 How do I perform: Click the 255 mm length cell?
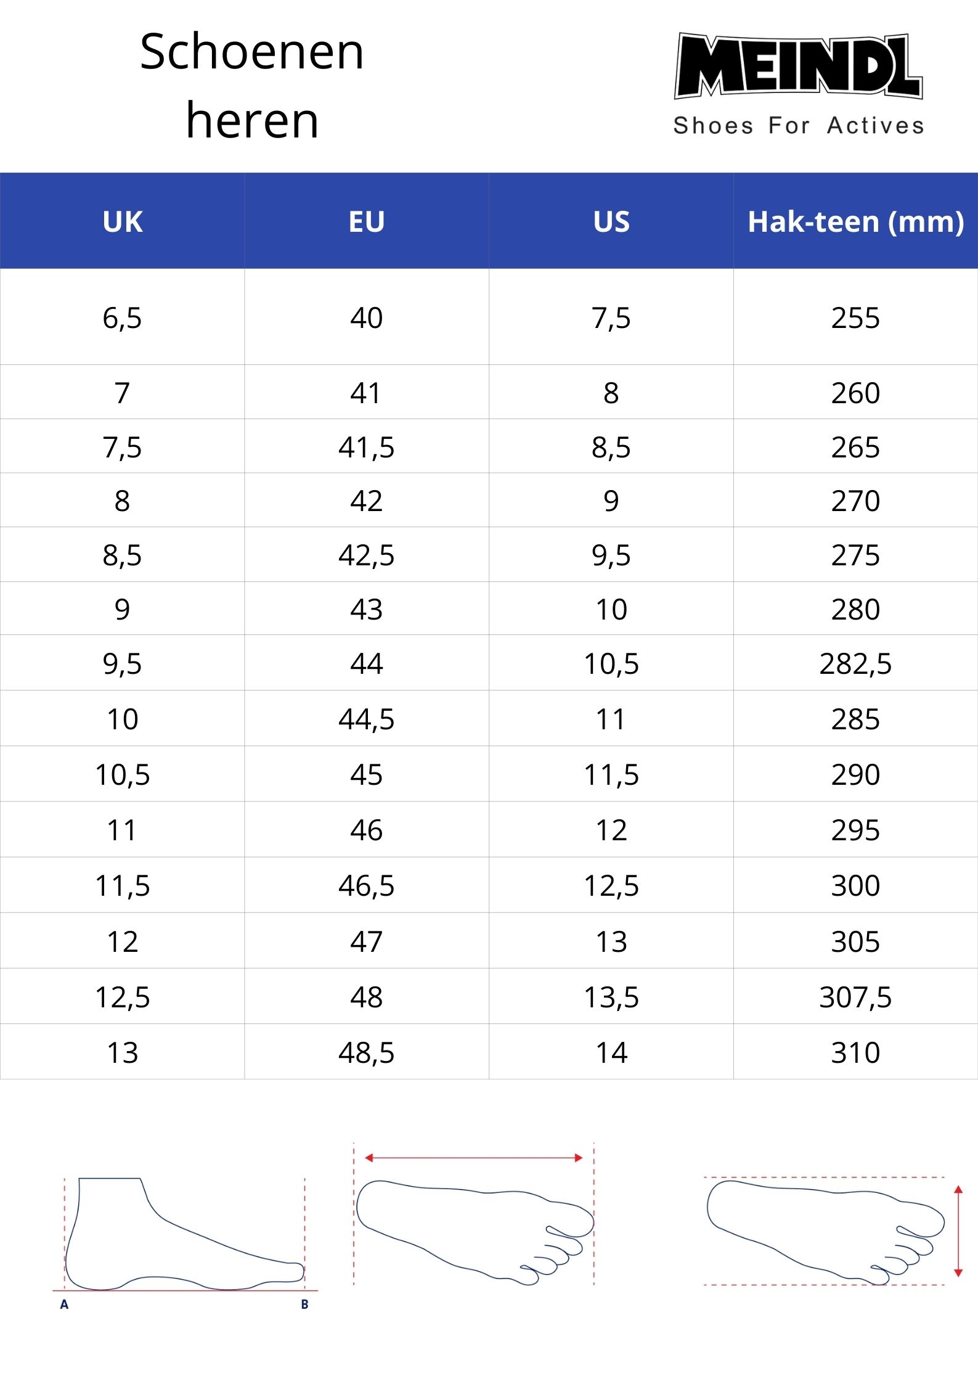[856, 317]
